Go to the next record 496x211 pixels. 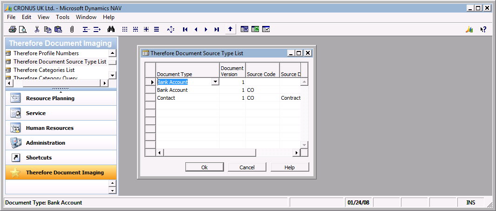coord(206,29)
